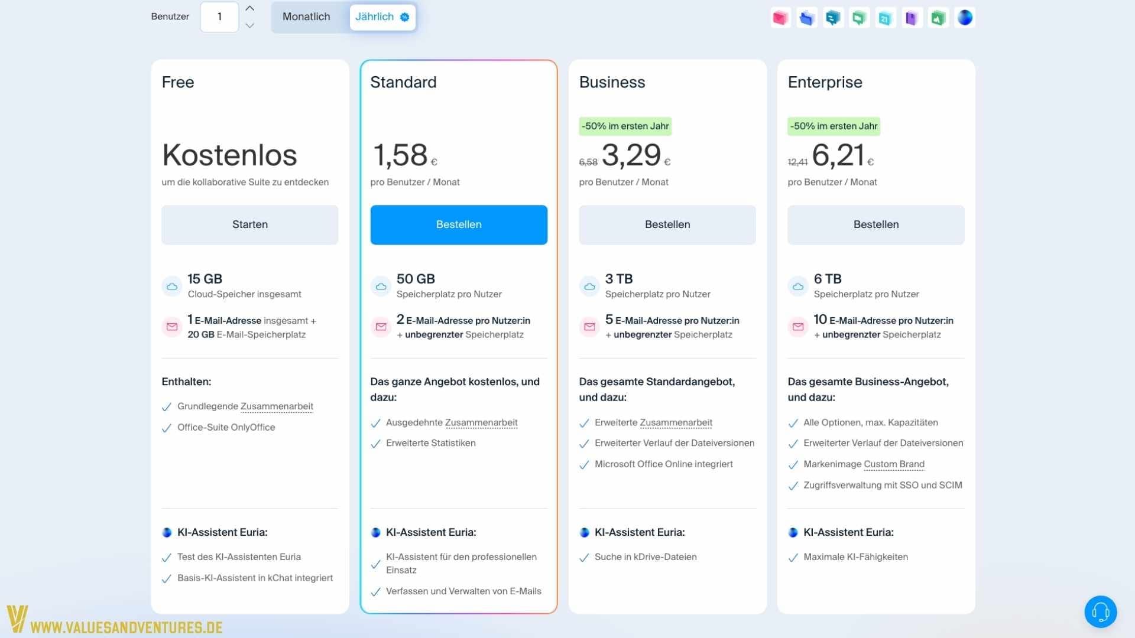Click Suche in kDrive-Dateien text
This screenshot has height=638, width=1135.
coord(646,557)
